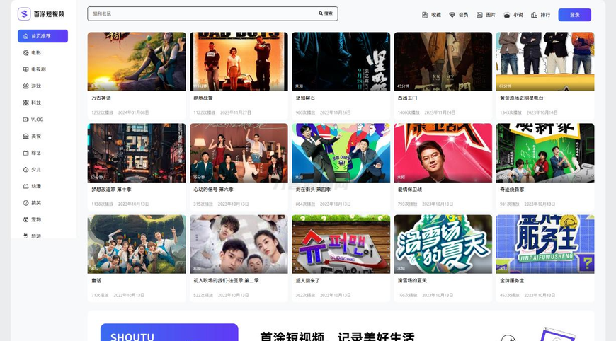Viewport: 616px width, 341px height.
Task: Select 首页推荐 home recommendation tab
Action: 42,36
